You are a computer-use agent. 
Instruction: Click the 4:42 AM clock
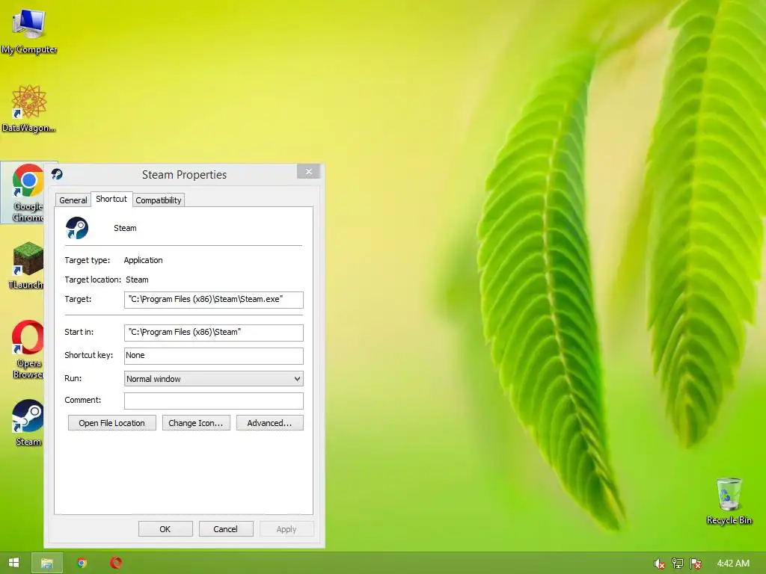pos(733,564)
